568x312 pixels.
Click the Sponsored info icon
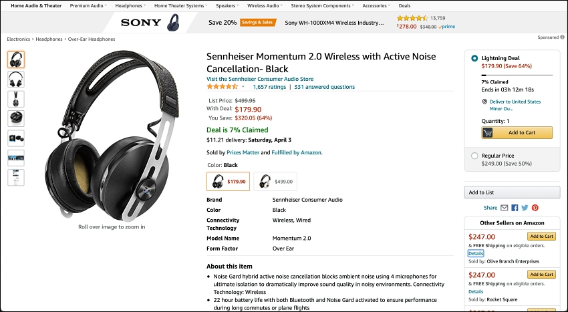[x=562, y=37]
